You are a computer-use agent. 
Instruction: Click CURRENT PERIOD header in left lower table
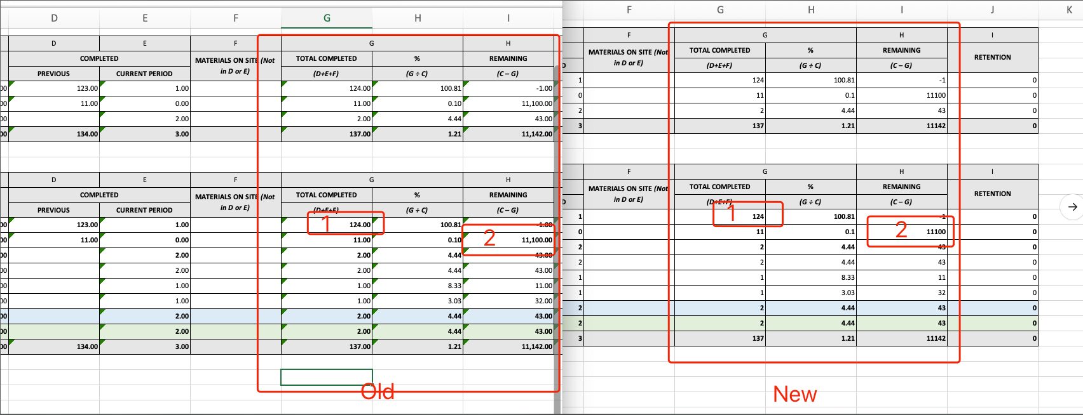point(145,210)
